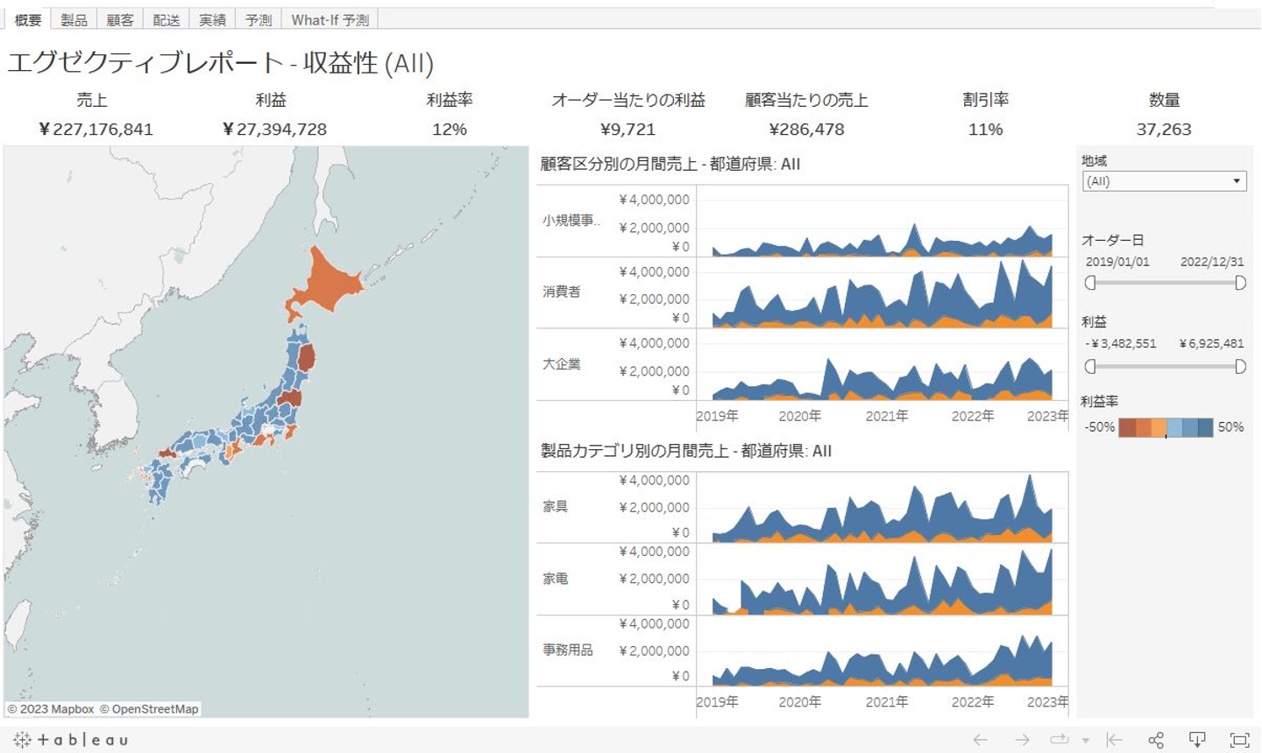The height and width of the screenshot is (753, 1262).
Task: Click the 割引率 value 11%
Action: [986, 130]
